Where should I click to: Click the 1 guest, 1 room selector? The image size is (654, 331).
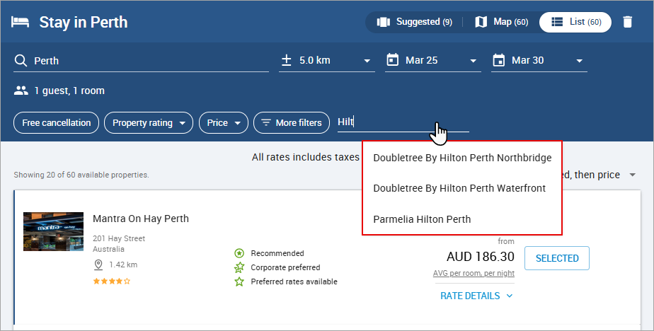click(59, 91)
